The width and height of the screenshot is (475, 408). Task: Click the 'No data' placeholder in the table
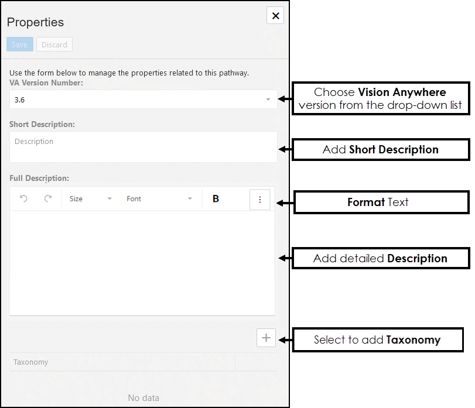coord(143,398)
